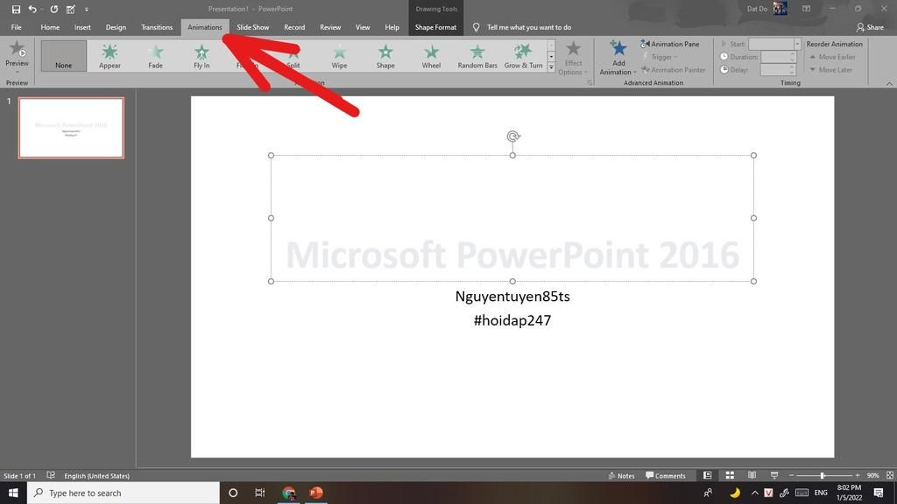The width and height of the screenshot is (897, 504).
Task: Switch to Slide Sorter view
Action: 730,475
